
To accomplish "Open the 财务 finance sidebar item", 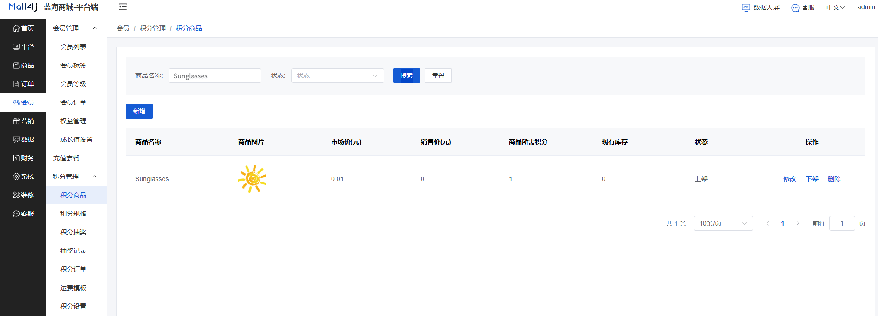I will pos(23,158).
